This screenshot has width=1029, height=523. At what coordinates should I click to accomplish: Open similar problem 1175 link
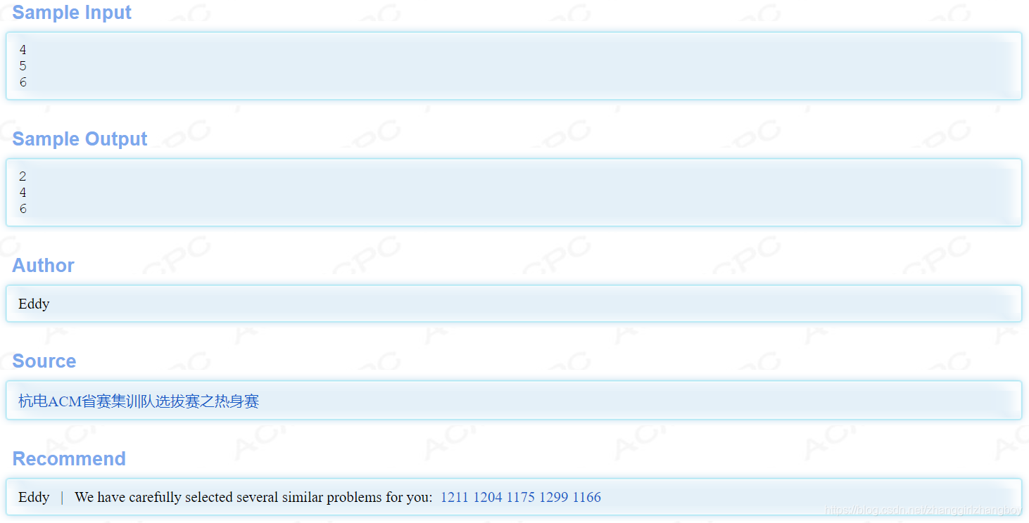click(x=521, y=498)
